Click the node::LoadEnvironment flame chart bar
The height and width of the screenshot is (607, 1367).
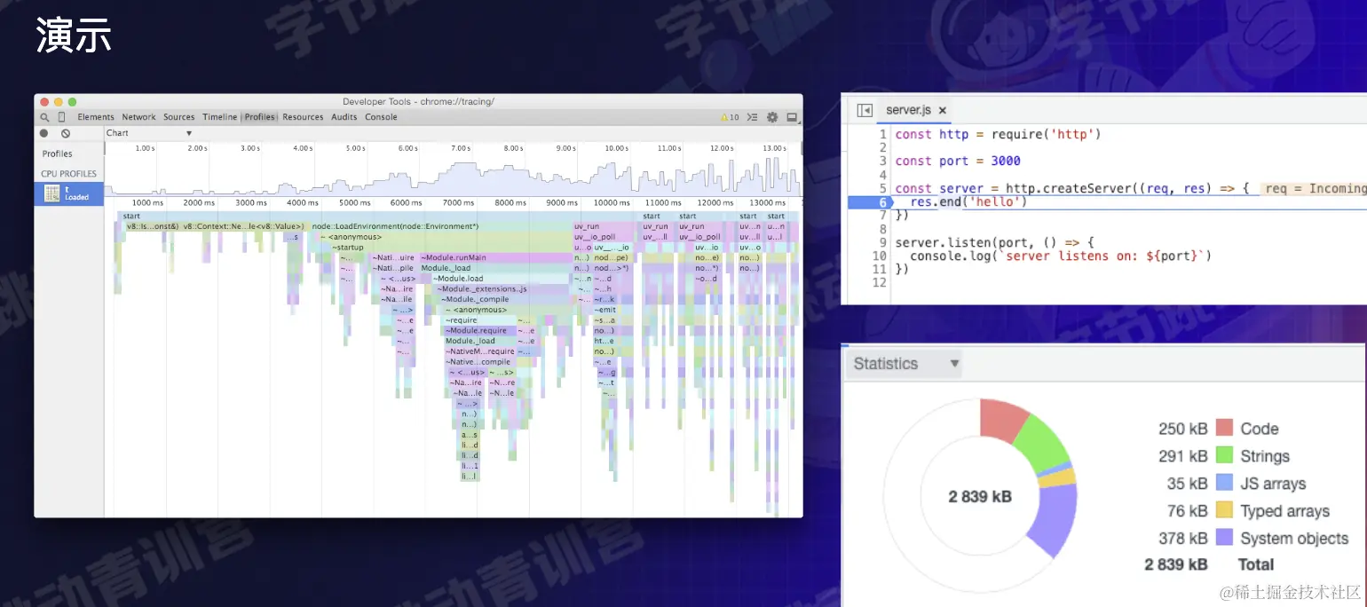tap(441, 226)
